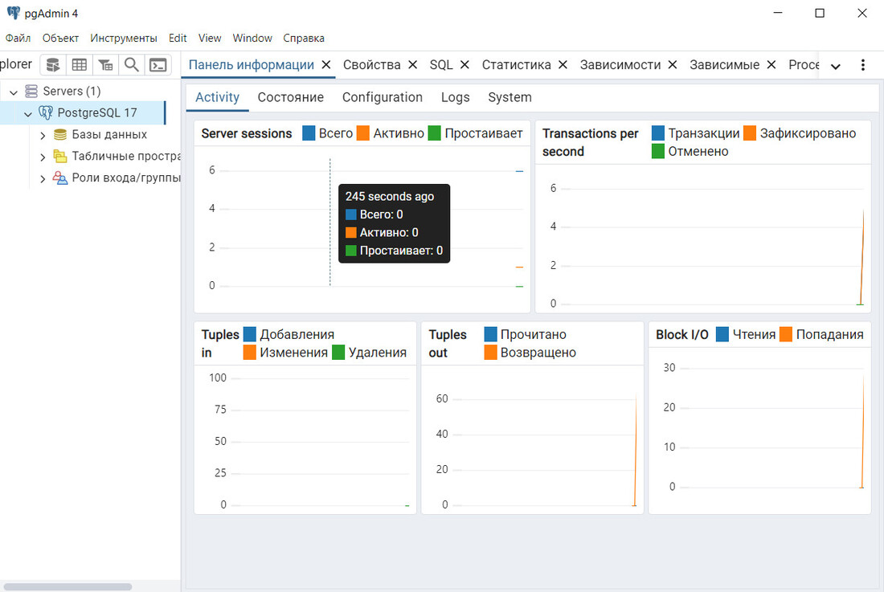The image size is (884, 592).
Task: Close the Свойства tab
Action: 413,65
